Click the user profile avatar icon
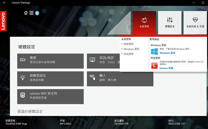This screenshot has width=208, height=129. tap(37, 13)
